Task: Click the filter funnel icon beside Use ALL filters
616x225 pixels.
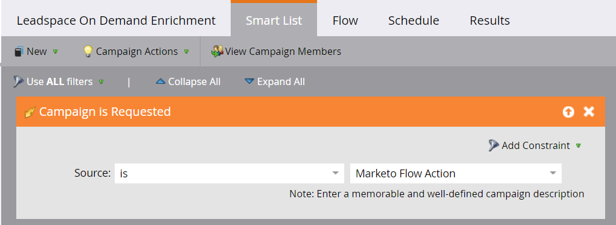Action: [19, 81]
